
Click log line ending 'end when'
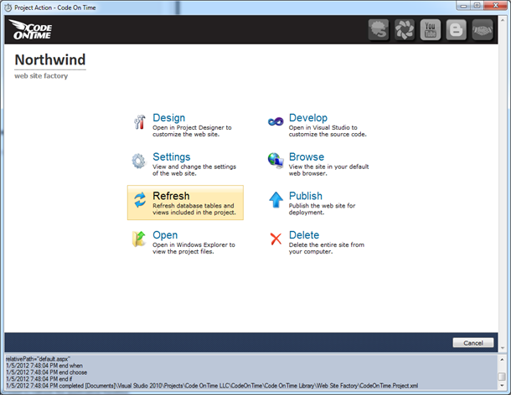click(44, 366)
